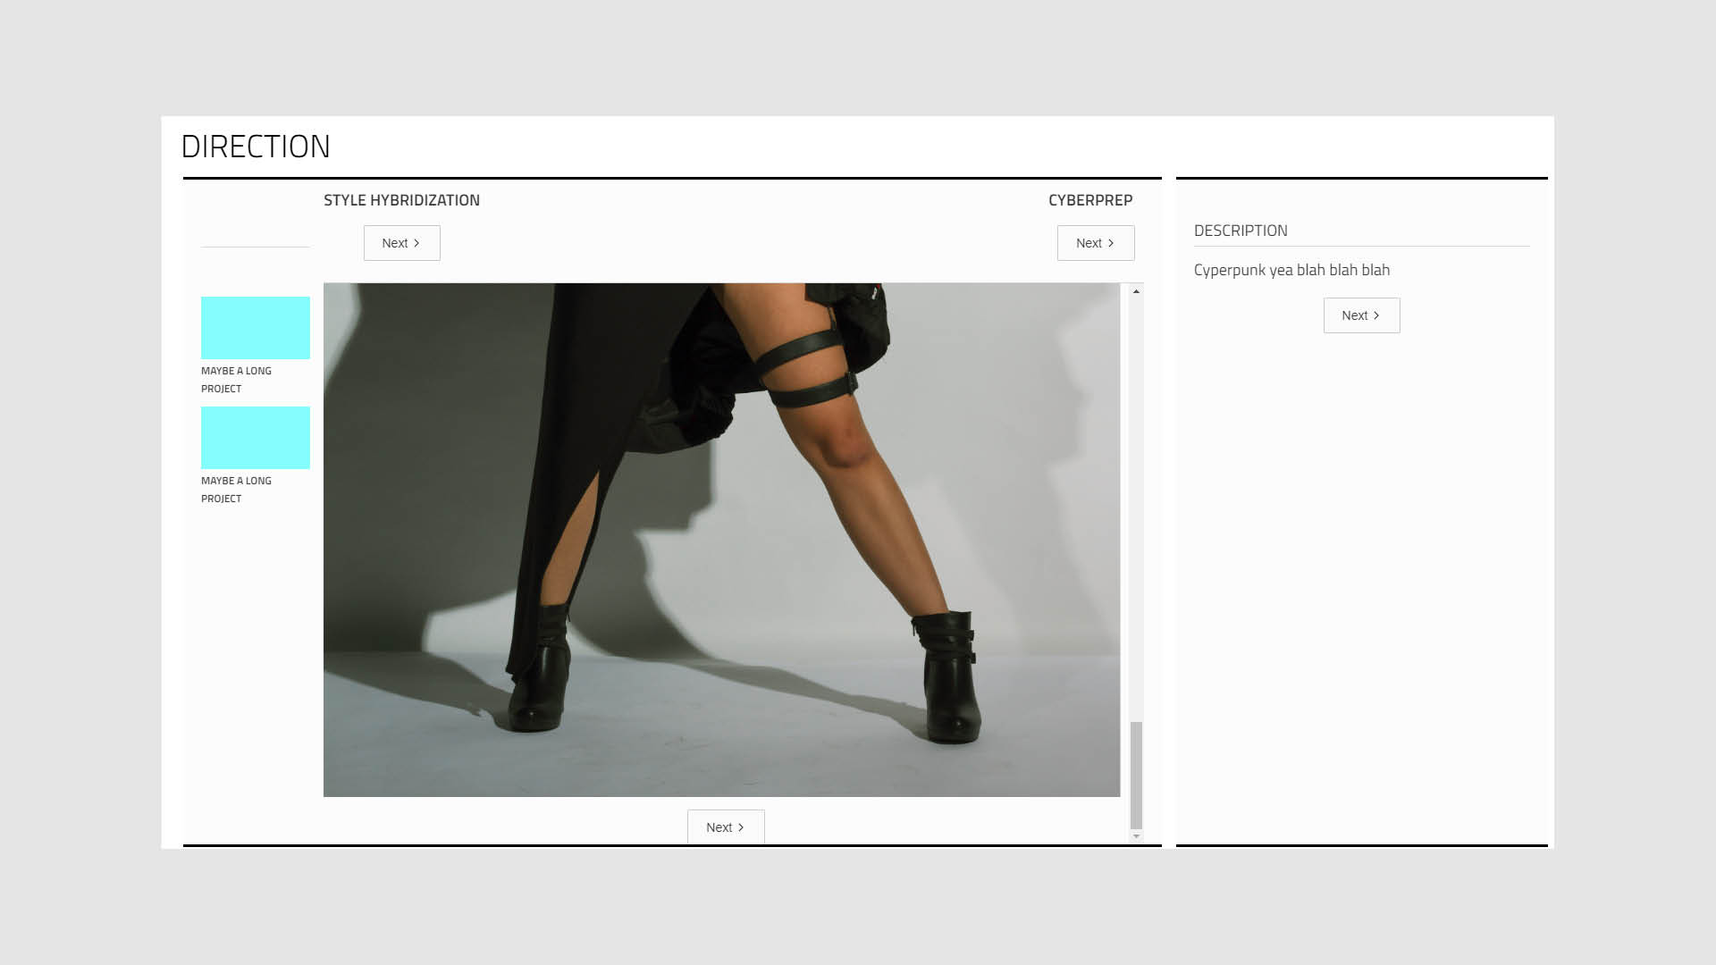Click chevron arrow in Style Hybridization Next button
The width and height of the screenshot is (1716, 965).
coord(416,243)
